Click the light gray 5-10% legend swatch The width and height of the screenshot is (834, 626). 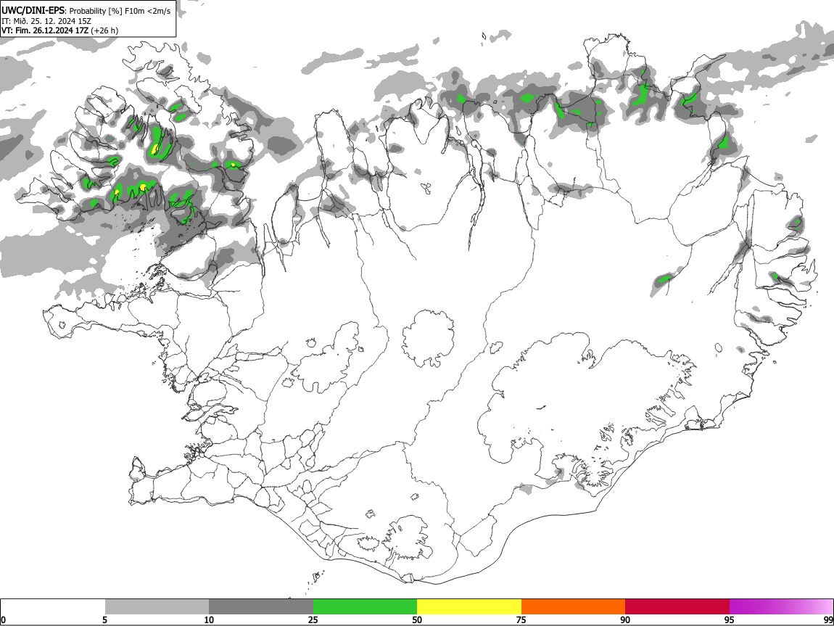click(x=157, y=606)
